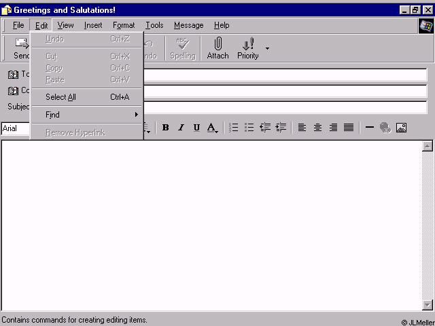This screenshot has width=435, height=326.
Task: Close the Greetings and Salutations window
Action: (x=428, y=10)
